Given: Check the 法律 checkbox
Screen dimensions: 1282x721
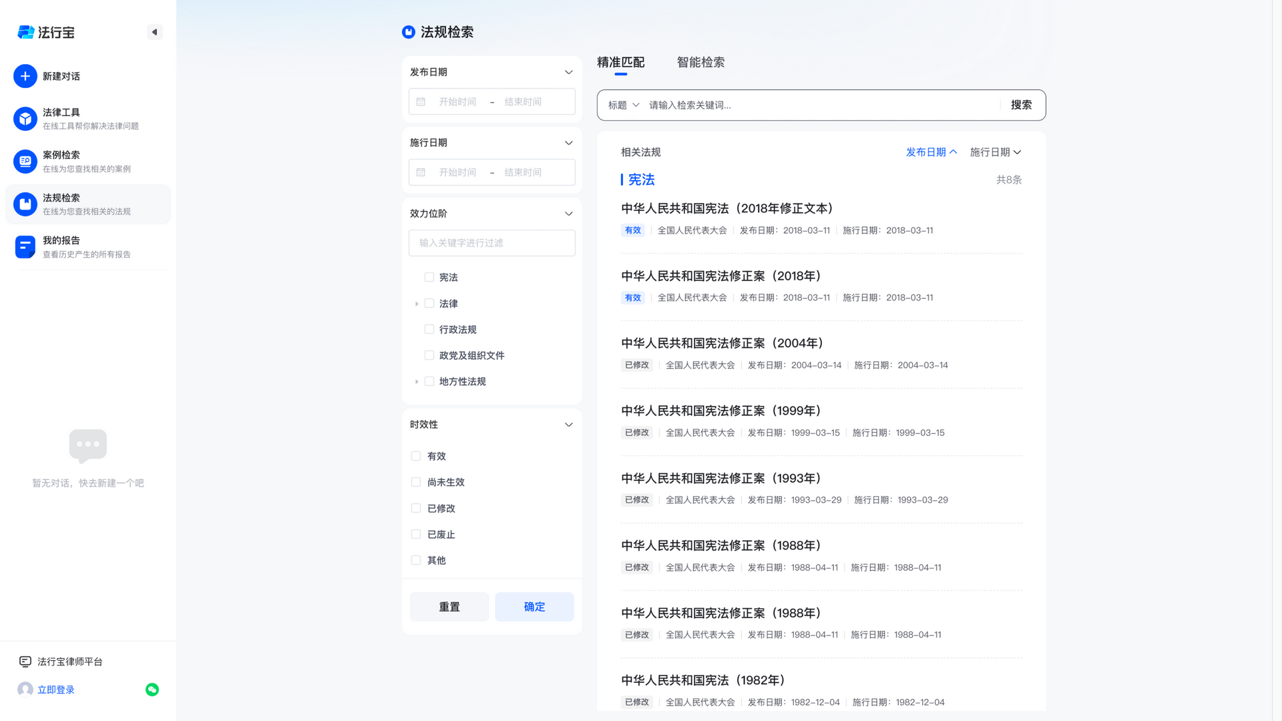Looking at the screenshot, I should pyautogui.click(x=429, y=303).
